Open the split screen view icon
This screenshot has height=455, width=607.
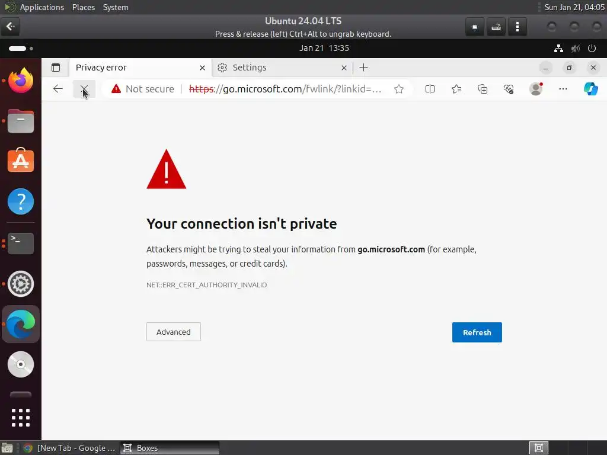coord(430,89)
